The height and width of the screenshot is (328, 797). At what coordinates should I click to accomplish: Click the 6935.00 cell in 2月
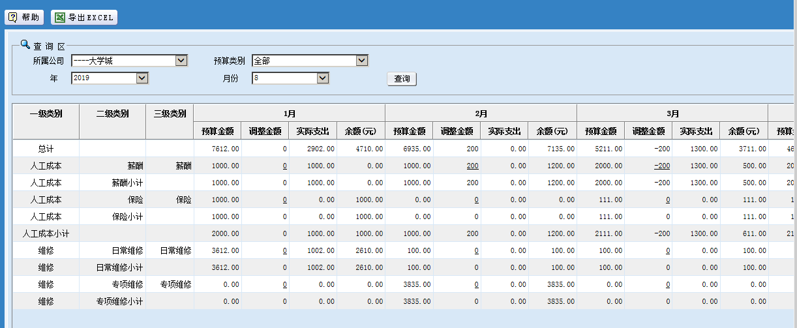coord(410,149)
